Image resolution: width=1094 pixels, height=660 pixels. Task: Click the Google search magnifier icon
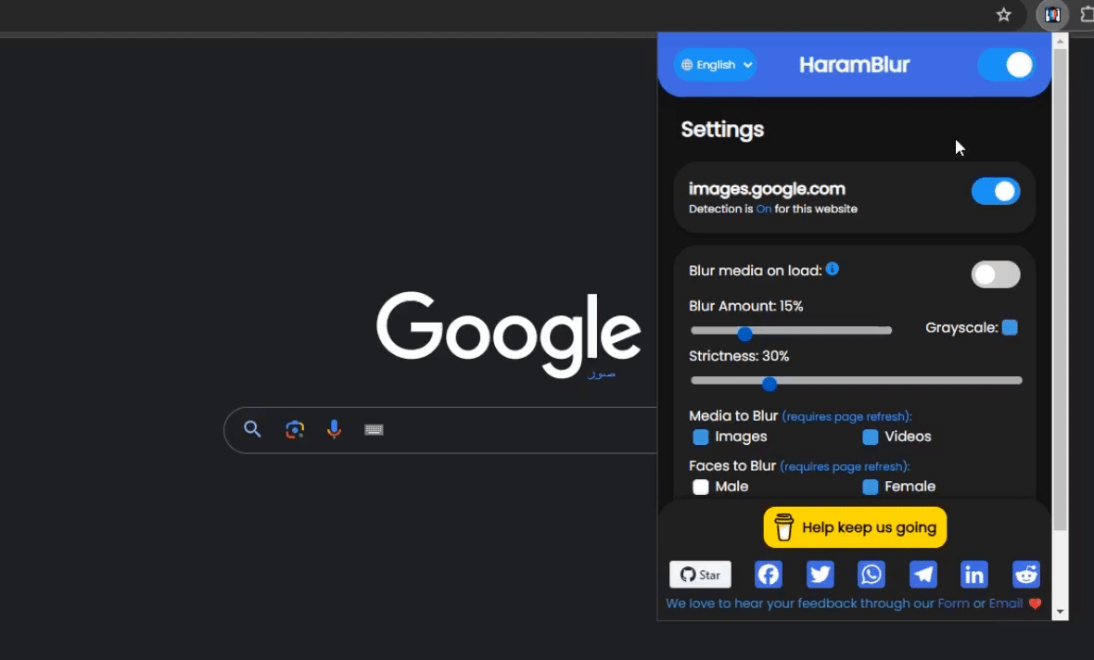pos(252,429)
